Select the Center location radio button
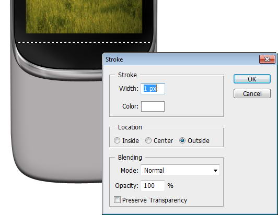Screen dimensions: 278x215 (x=148, y=140)
